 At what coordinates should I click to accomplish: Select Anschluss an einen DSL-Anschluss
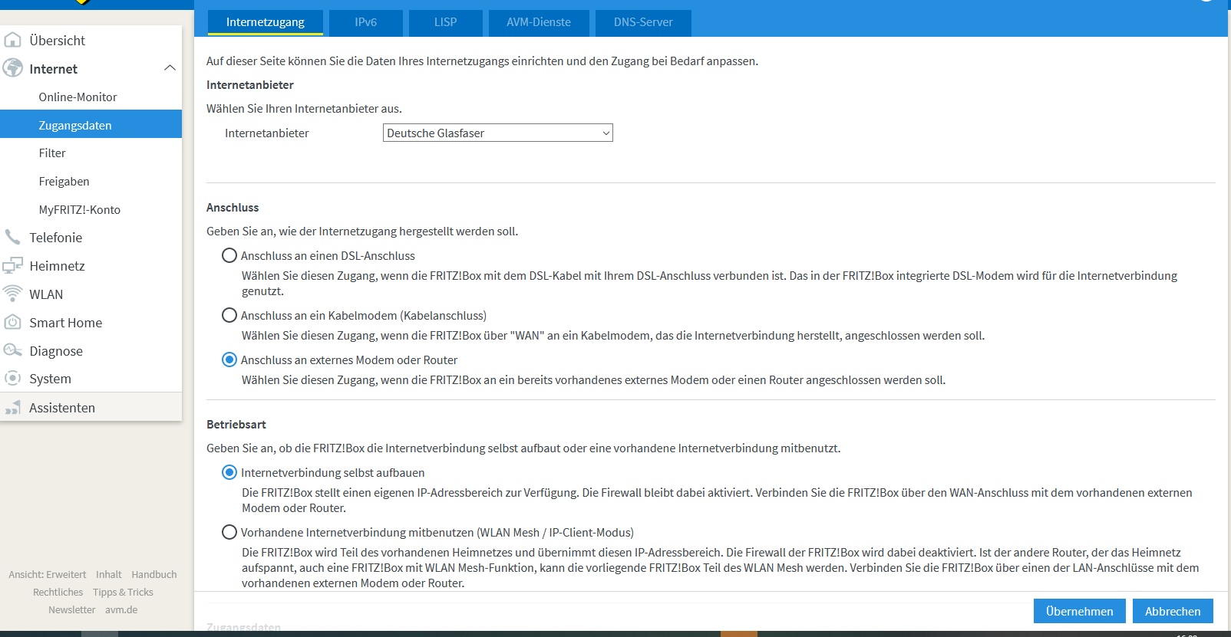pos(229,255)
